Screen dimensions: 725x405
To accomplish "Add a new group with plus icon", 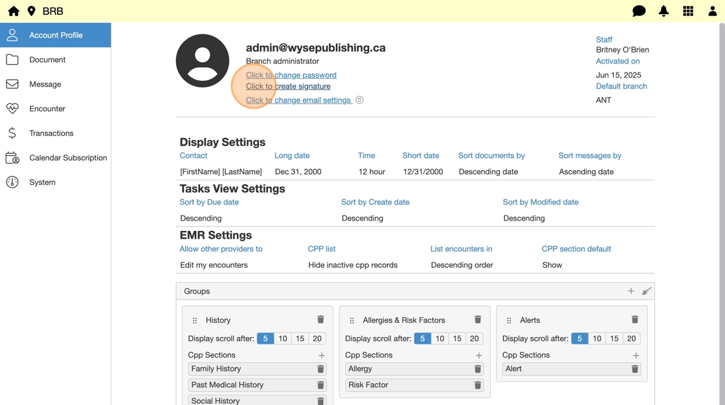I will click(631, 291).
